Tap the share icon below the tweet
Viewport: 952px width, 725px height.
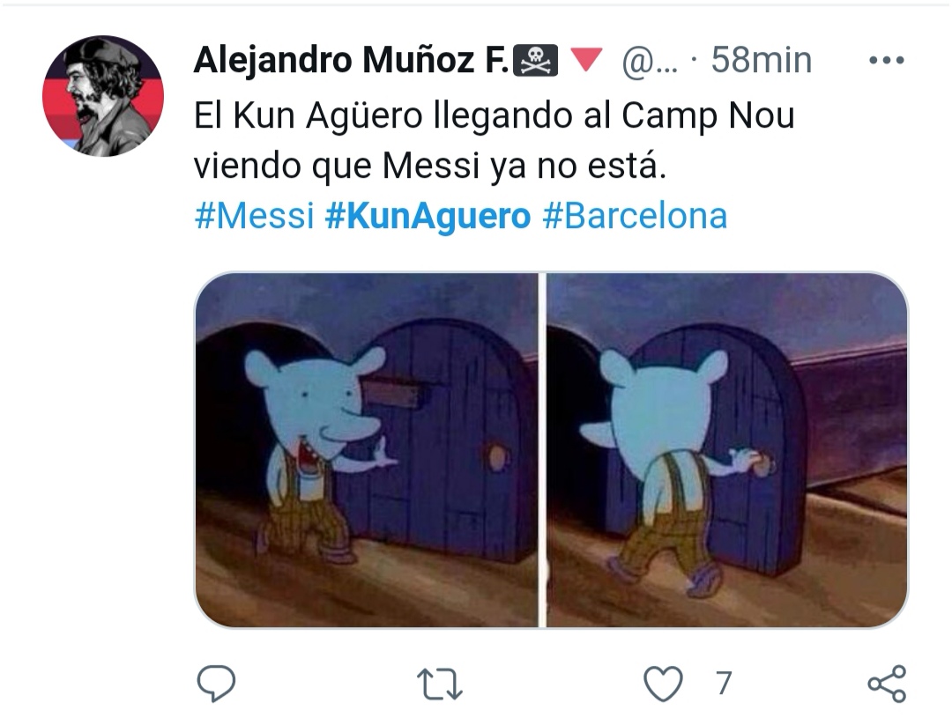click(887, 684)
